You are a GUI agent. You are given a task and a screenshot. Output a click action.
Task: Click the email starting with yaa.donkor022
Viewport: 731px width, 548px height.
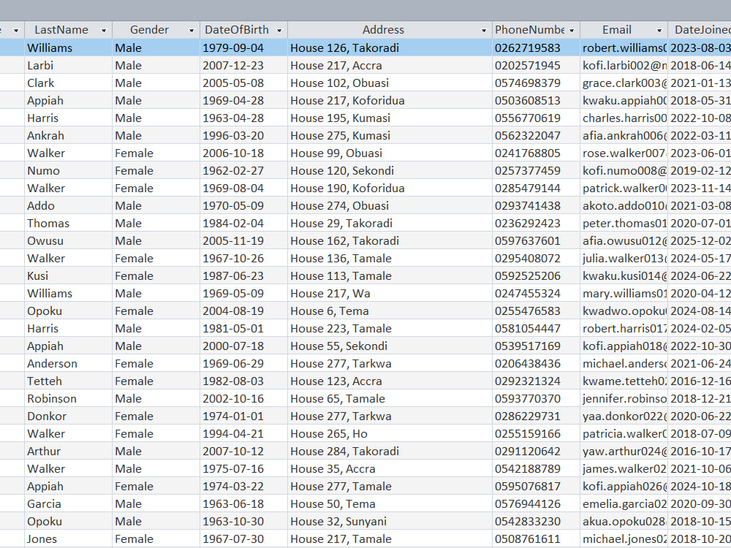[624, 416]
